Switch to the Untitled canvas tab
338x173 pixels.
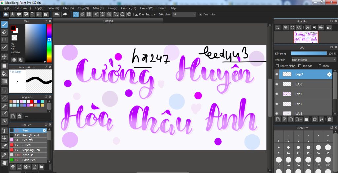point(108,21)
